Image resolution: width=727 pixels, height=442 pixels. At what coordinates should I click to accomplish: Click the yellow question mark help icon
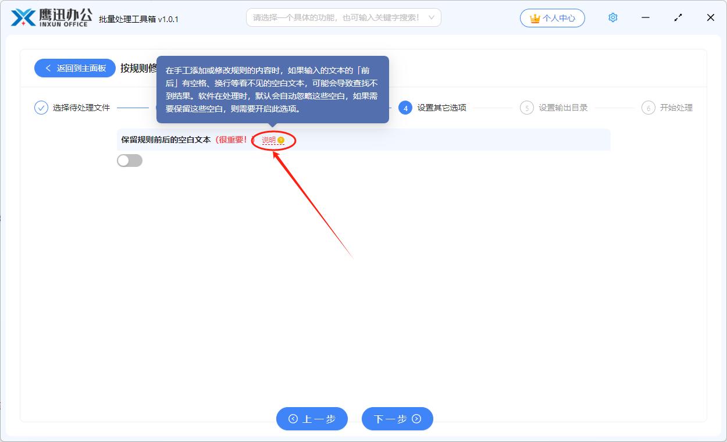(x=281, y=140)
